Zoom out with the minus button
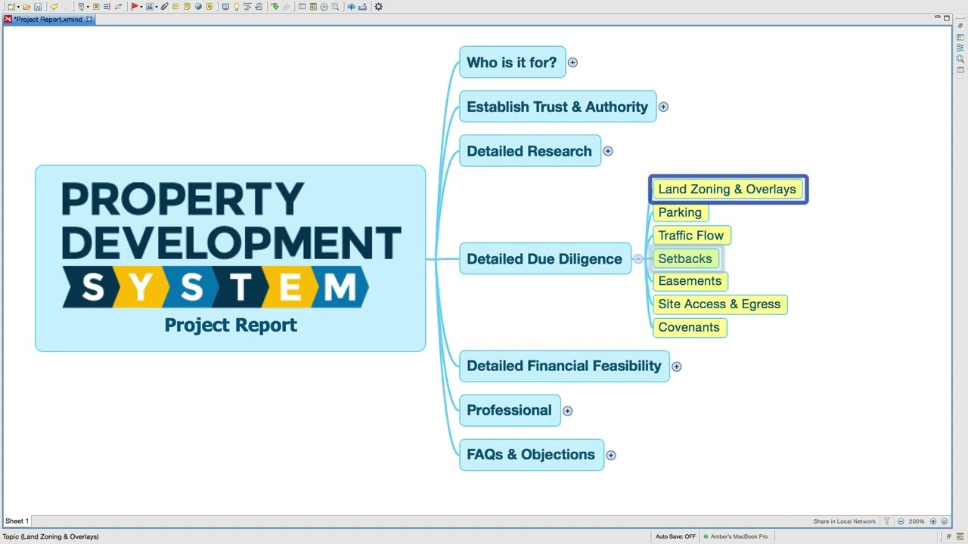Viewport: 968px width, 544px height. click(x=901, y=521)
